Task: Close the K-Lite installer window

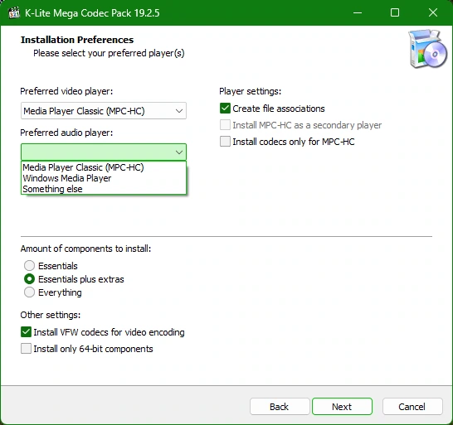Action: click(x=433, y=12)
